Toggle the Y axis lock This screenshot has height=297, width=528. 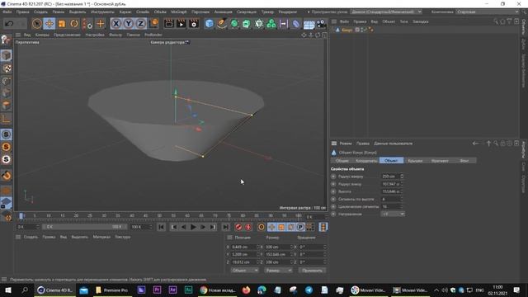click(x=129, y=24)
